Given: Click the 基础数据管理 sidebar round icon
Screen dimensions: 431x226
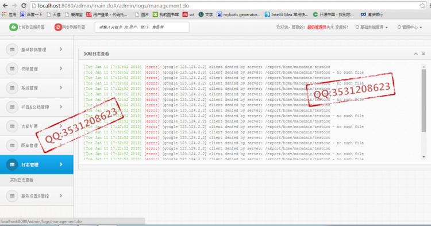Looking at the screenshot, I should click(12, 49).
